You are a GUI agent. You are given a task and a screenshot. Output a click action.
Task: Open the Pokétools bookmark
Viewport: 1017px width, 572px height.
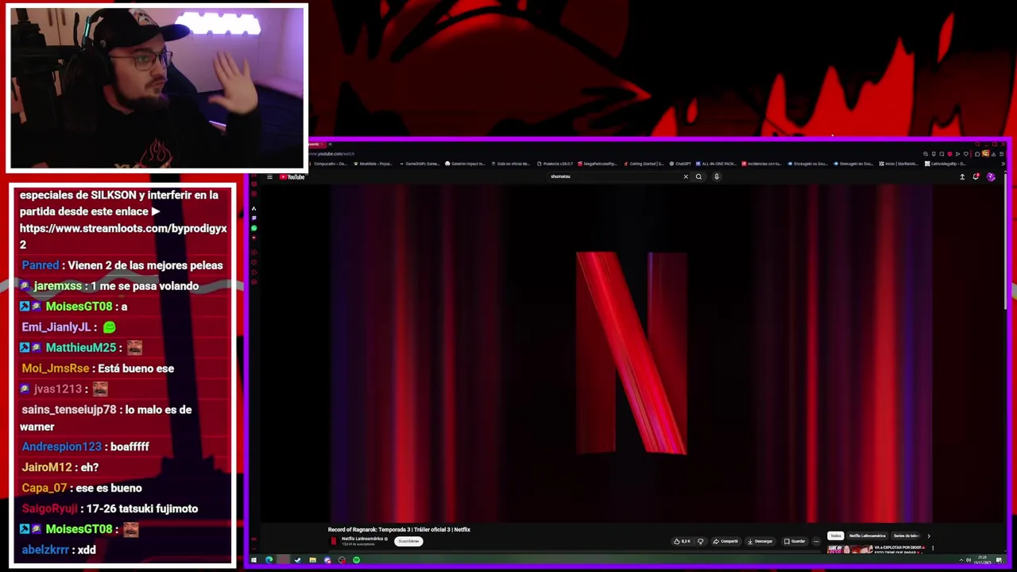[x=555, y=164]
